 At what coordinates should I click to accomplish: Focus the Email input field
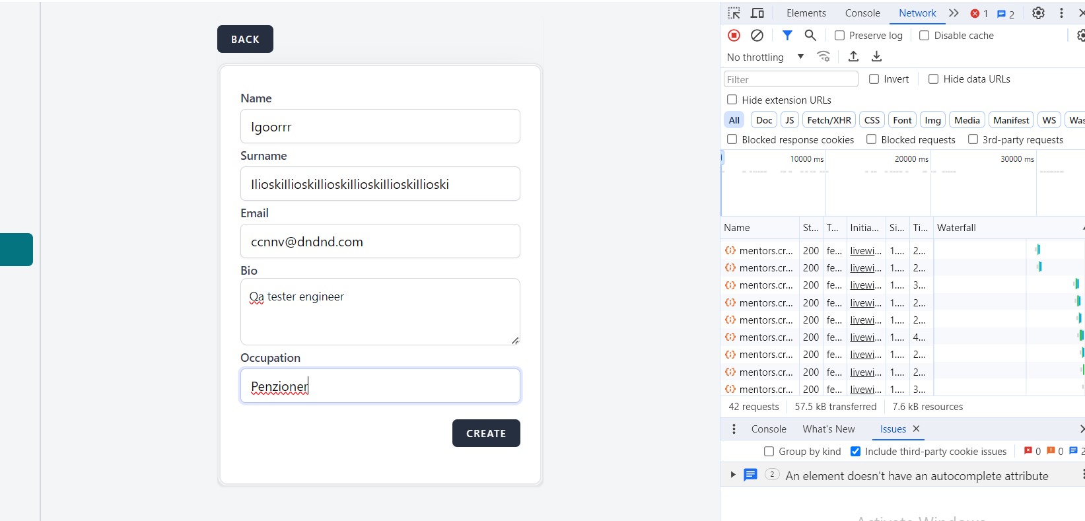(x=380, y=242)
